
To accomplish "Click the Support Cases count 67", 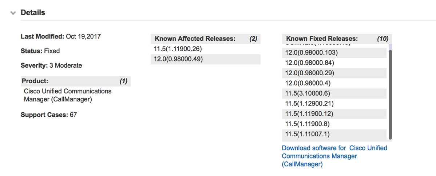I will 73,115.
